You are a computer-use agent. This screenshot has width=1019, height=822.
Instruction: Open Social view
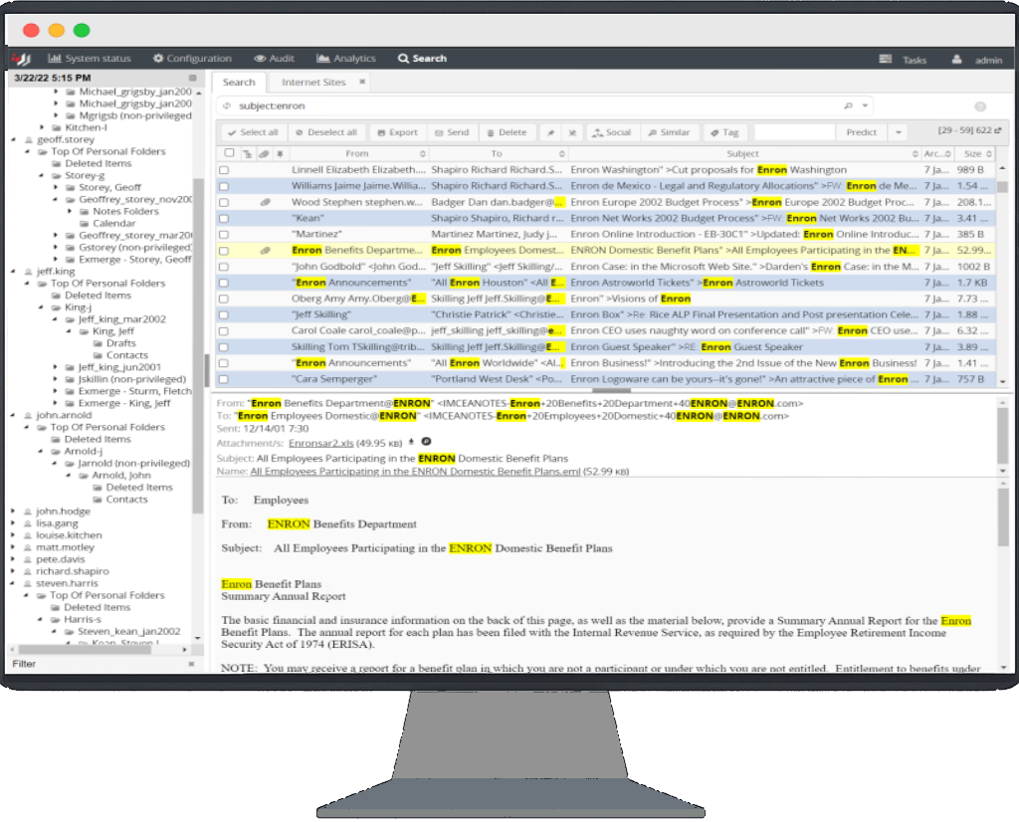pos(612,132)
